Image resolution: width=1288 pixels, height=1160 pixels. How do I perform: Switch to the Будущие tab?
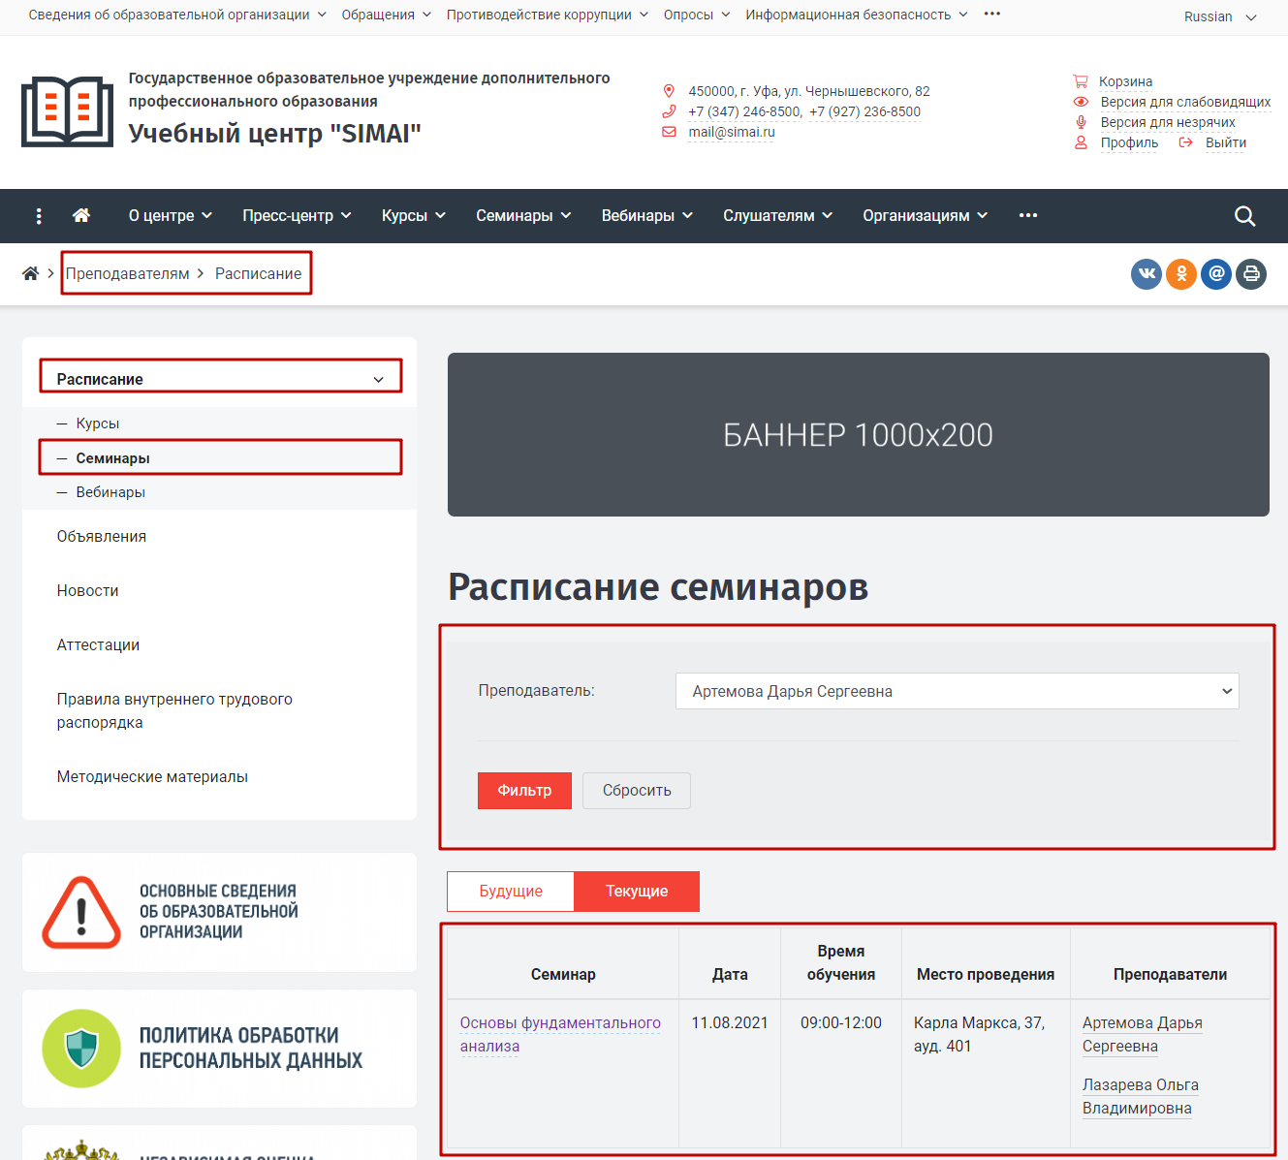tap(511, 892)
